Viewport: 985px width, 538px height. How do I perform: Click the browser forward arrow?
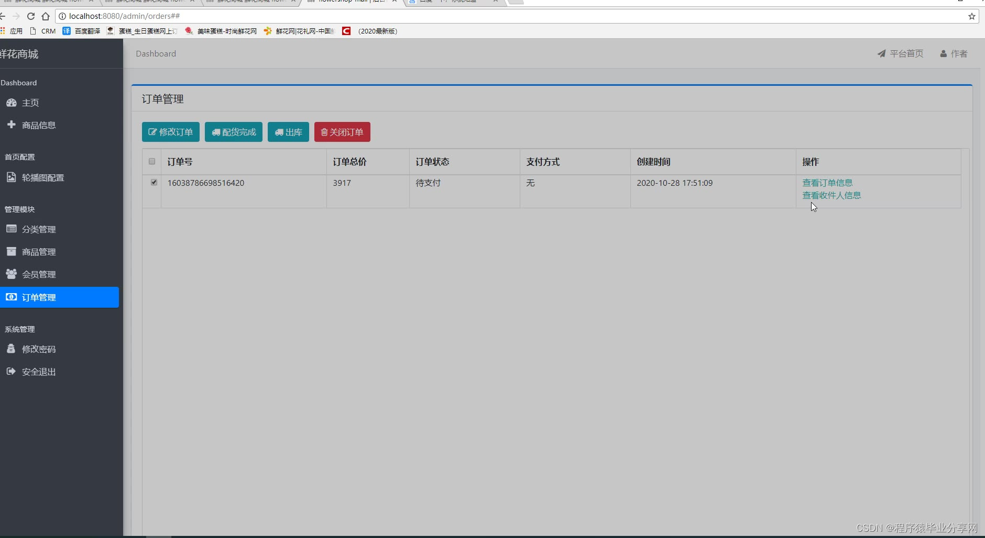[x=16, y=16]
